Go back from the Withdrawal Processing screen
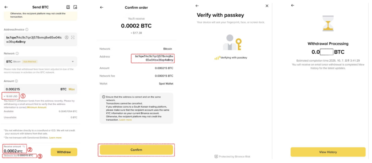The image size is (372, 163). click(x=292, y=5)
